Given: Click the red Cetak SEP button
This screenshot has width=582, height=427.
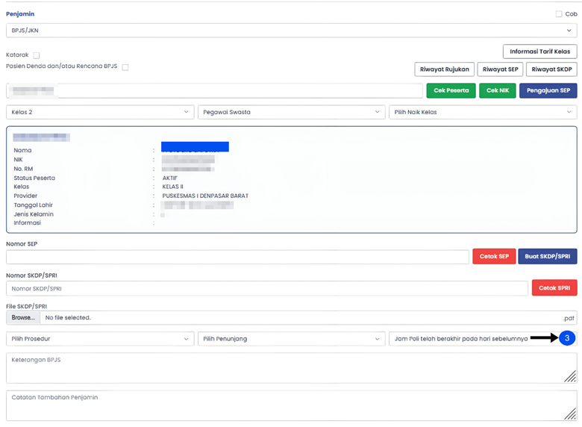Looking at the screenshot, I should coord(493,256).
